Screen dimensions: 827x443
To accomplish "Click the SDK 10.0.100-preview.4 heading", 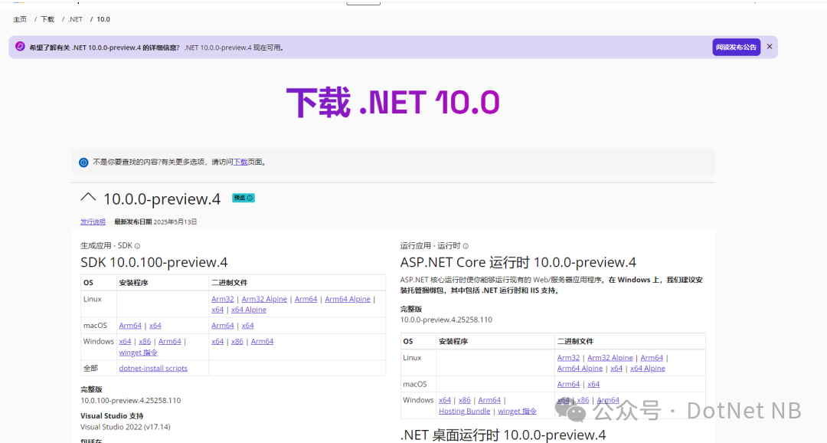I will pos(154,262).
